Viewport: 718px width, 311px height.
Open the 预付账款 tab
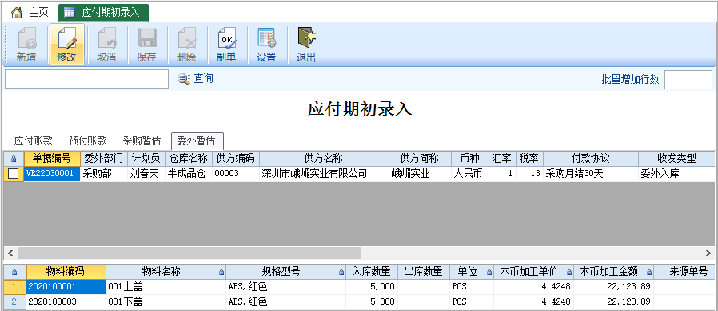(x=87, y=140)
